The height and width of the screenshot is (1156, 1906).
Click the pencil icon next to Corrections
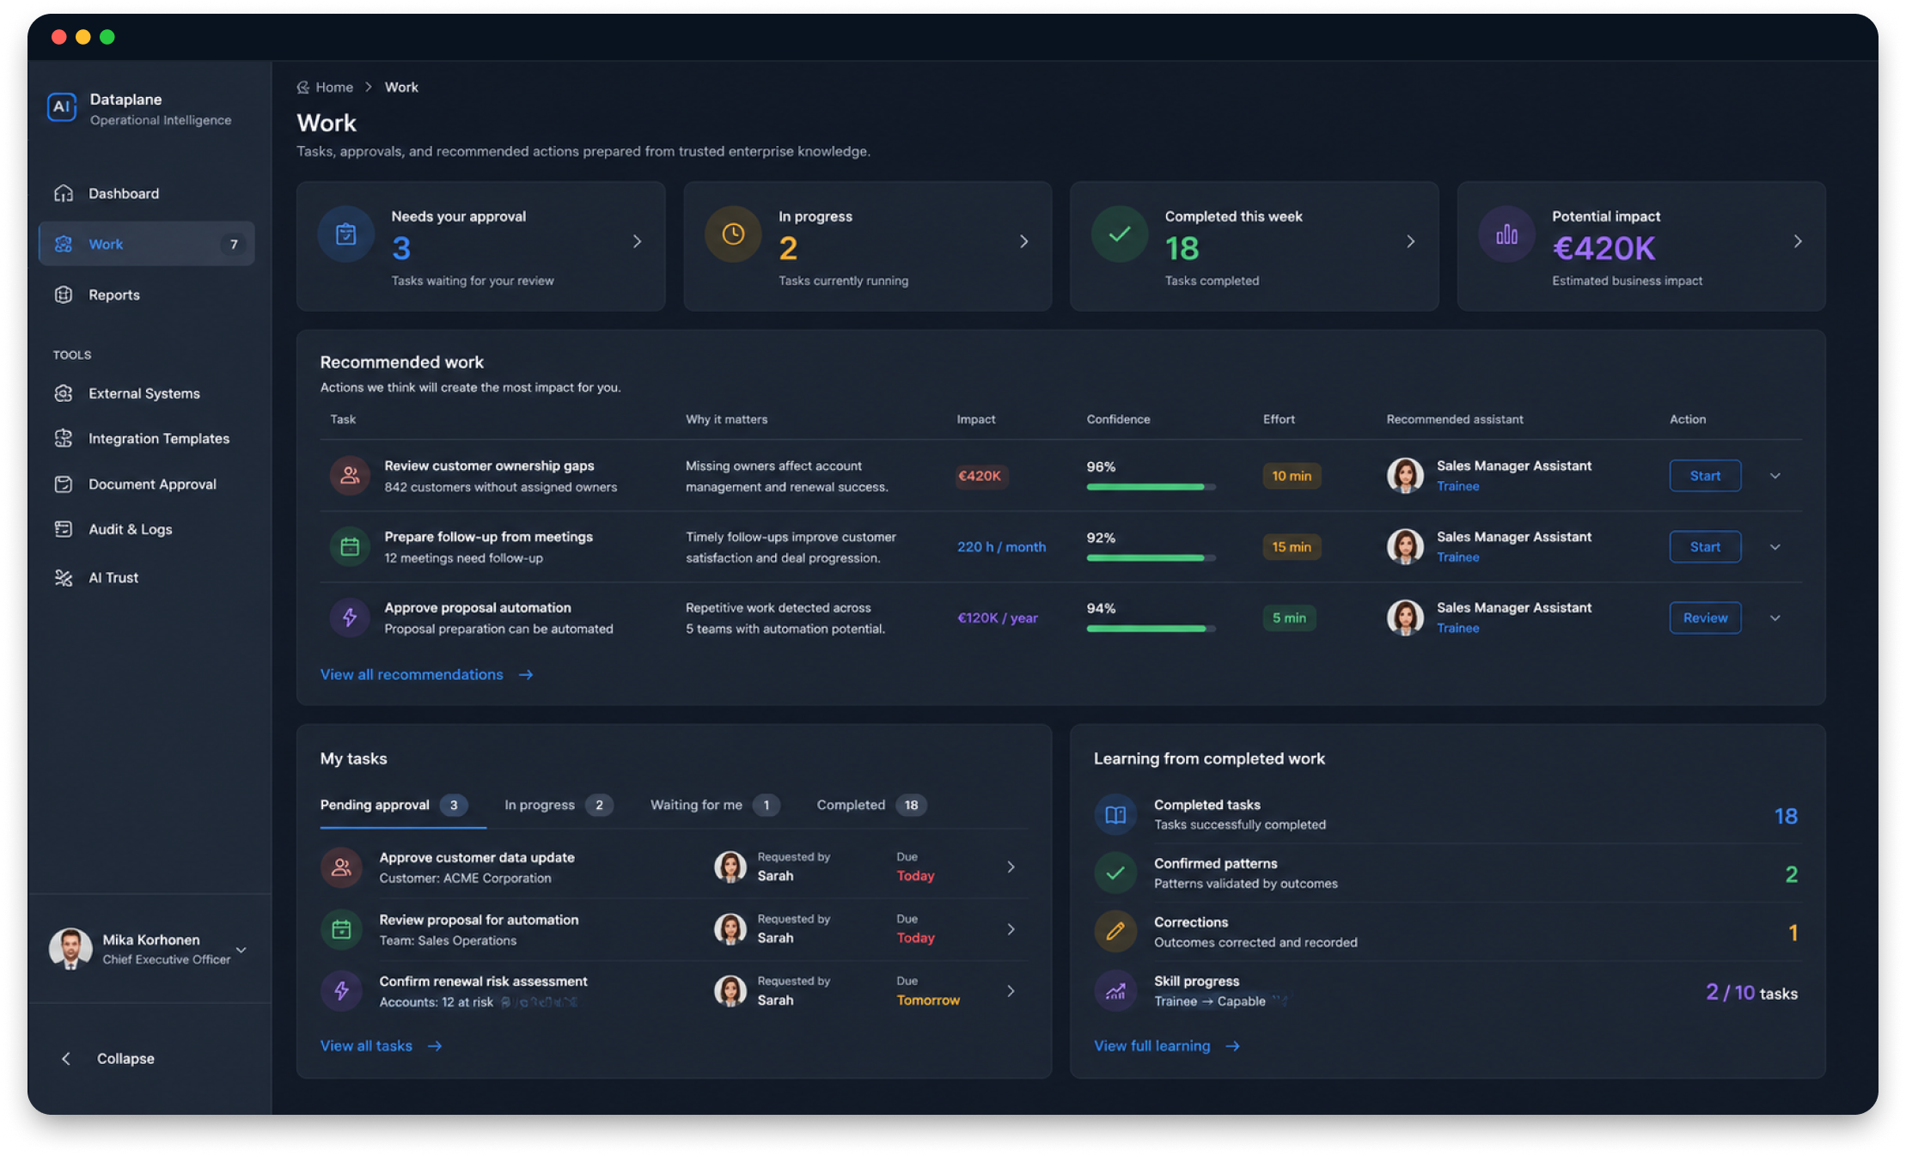tap(1115, 931)
